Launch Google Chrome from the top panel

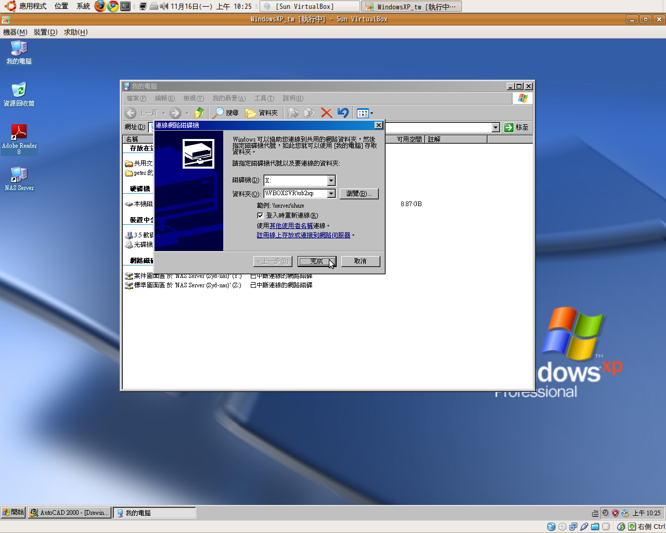113,6
